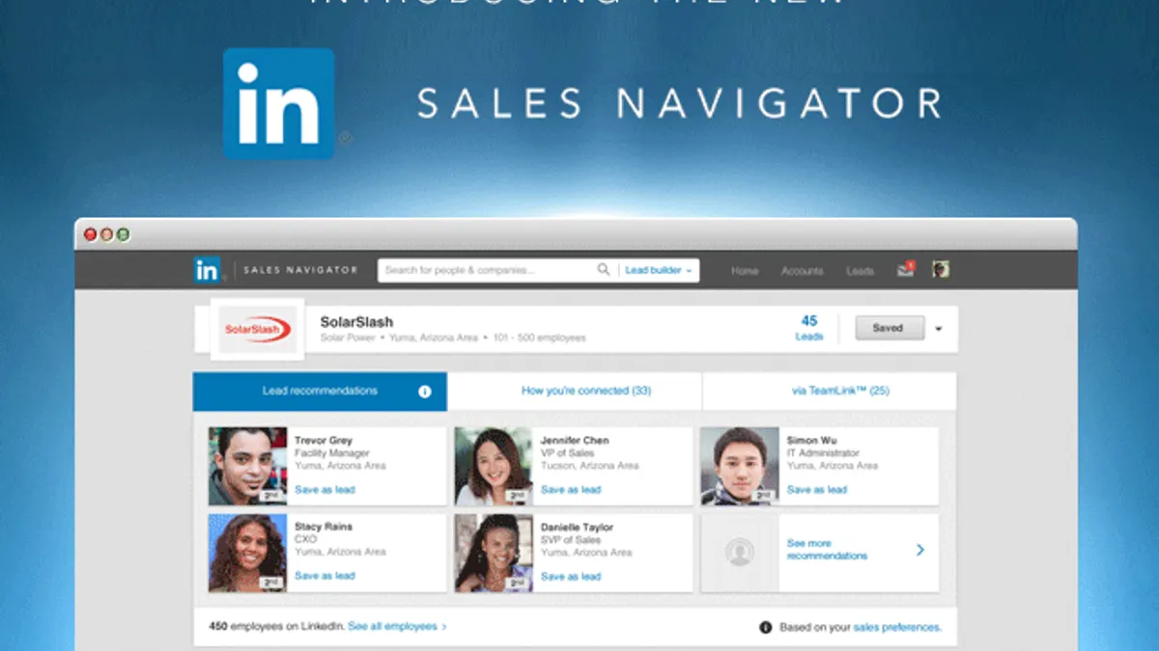Screen dimensions: 1159x651
Task: Click the search magnifier icon
Action: (x=604, y=270)
